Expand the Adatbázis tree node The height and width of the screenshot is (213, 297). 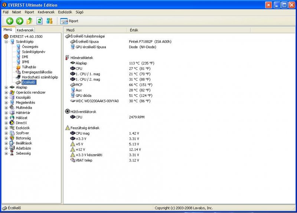pyautogui.click(x=6, y=148)
